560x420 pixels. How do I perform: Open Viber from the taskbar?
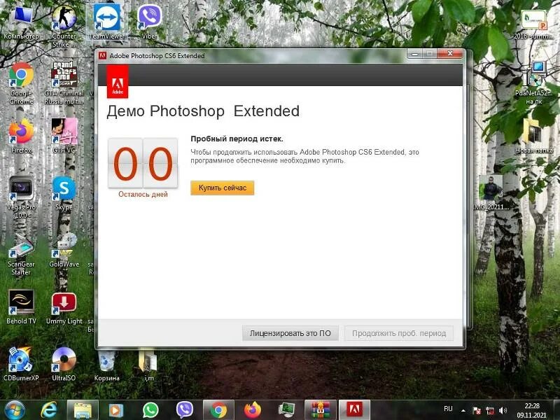click(185, 410)
